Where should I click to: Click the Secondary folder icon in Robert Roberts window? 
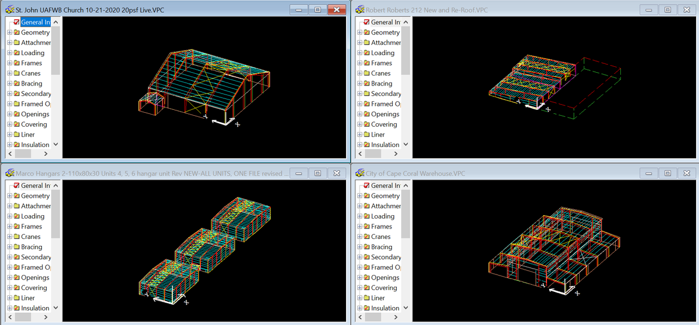pos(366,94)
